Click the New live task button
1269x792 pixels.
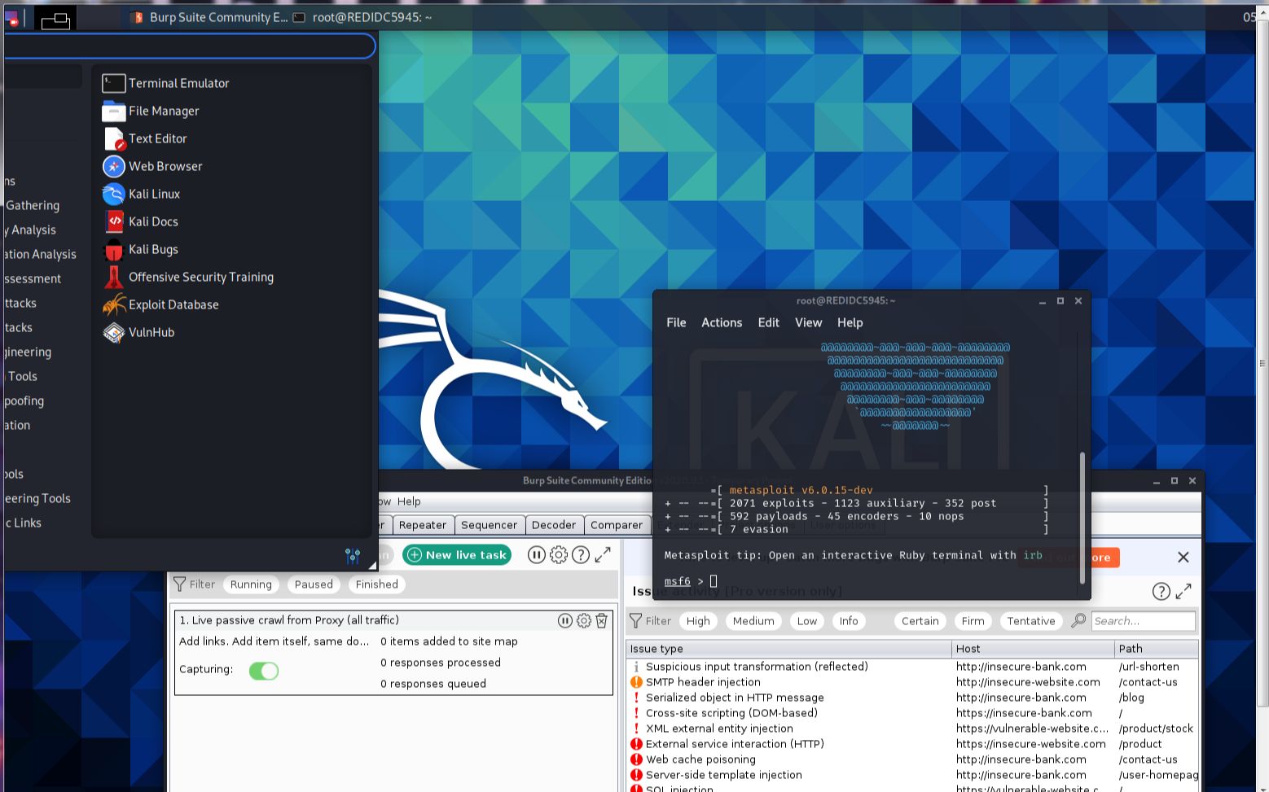tap(457, 555)
